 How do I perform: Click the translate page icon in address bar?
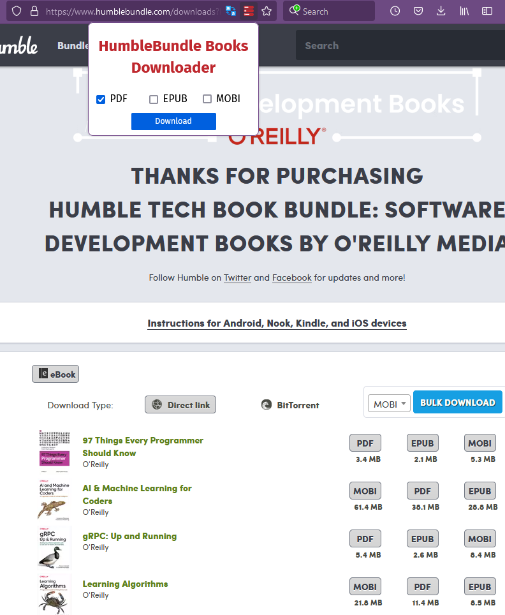pyautogui.click(x=231, y=11)
